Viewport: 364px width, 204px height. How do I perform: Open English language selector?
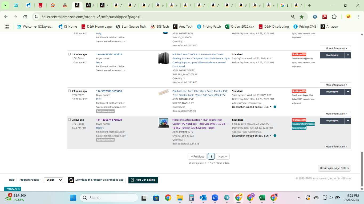[x=53, y=180]
